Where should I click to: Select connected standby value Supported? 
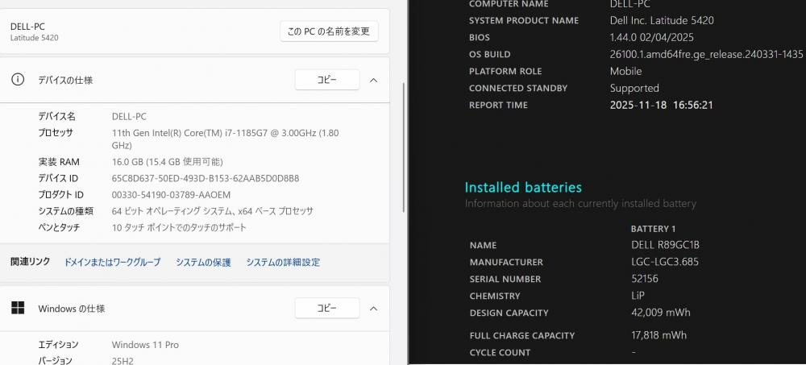tap(634, 88)
